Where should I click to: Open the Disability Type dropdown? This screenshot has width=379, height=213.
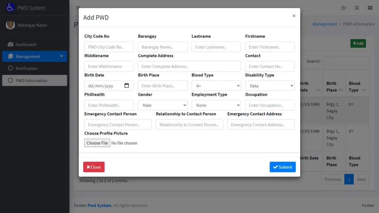[270, 85]
